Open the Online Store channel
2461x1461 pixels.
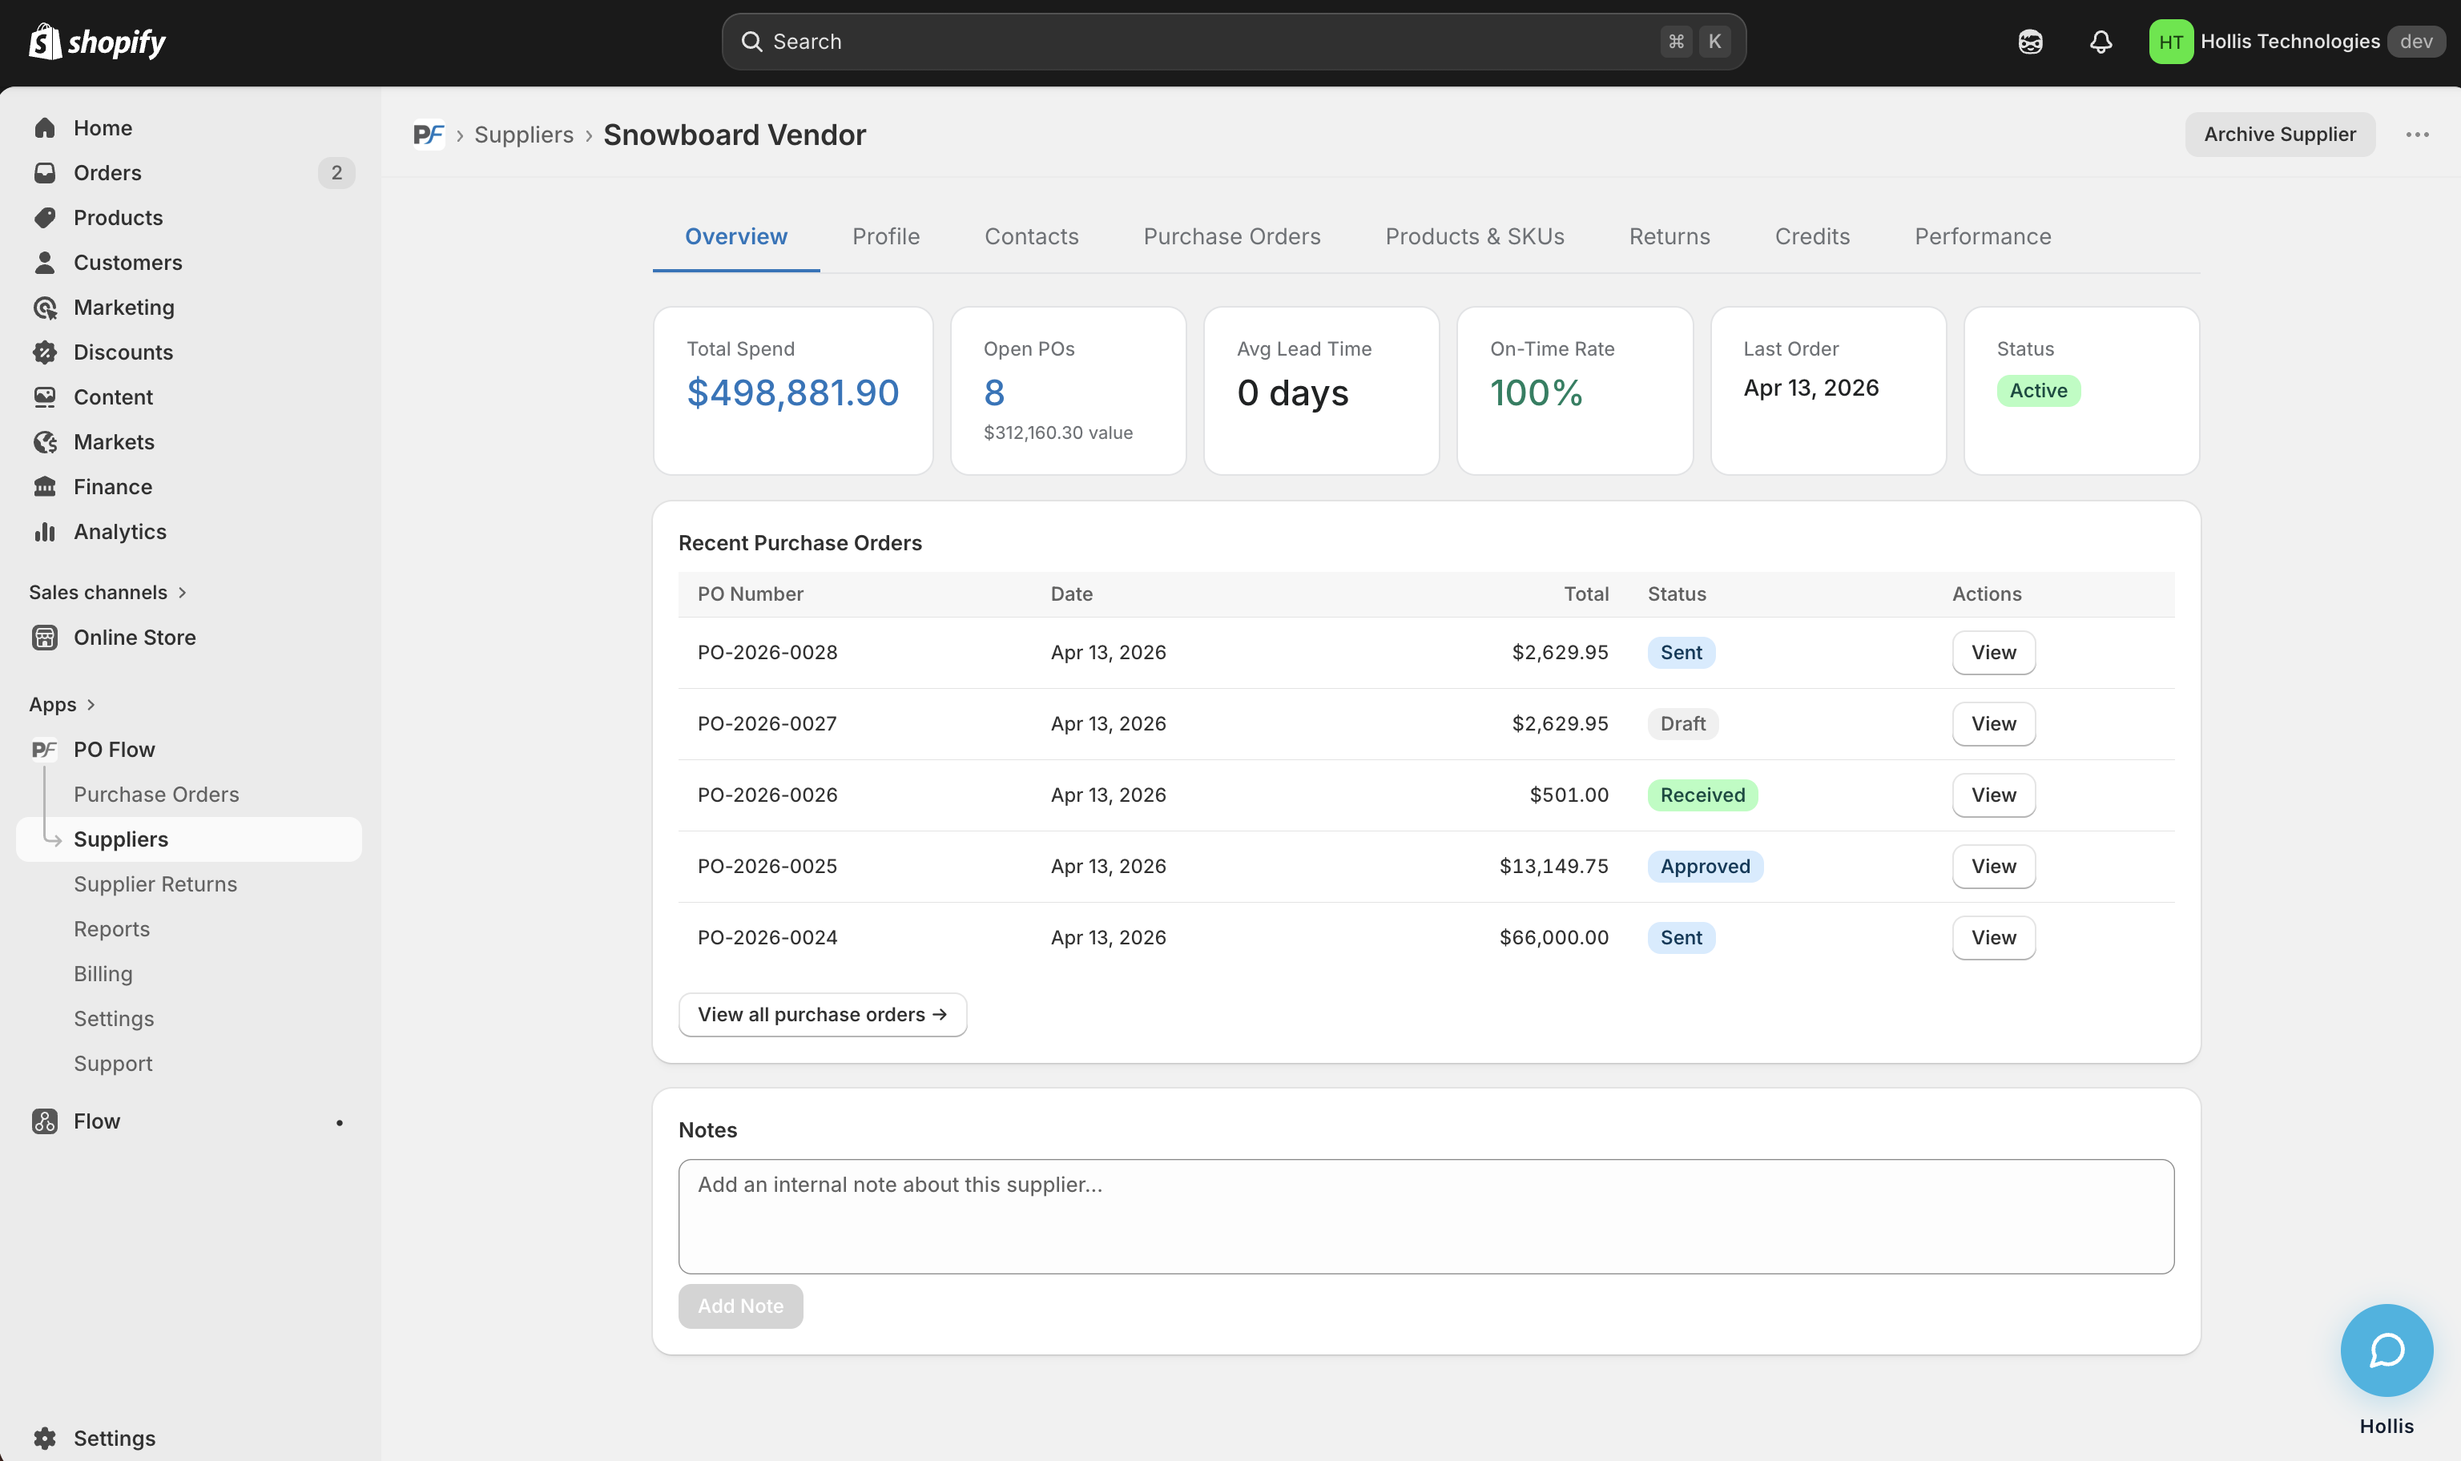tap(134, 637)
